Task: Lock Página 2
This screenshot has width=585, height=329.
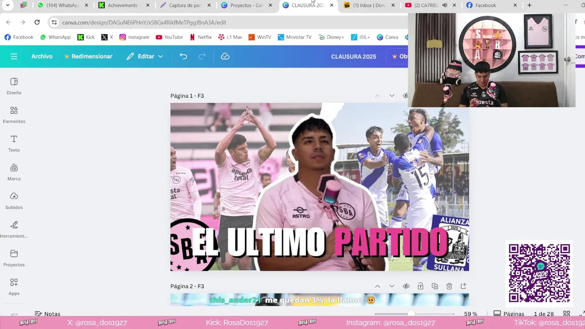Action: click(420, 286)
